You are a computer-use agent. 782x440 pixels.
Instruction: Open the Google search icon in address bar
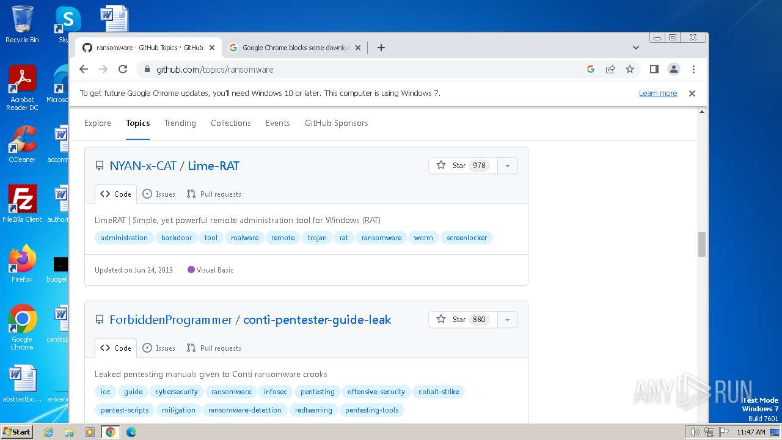pos(591,69)
